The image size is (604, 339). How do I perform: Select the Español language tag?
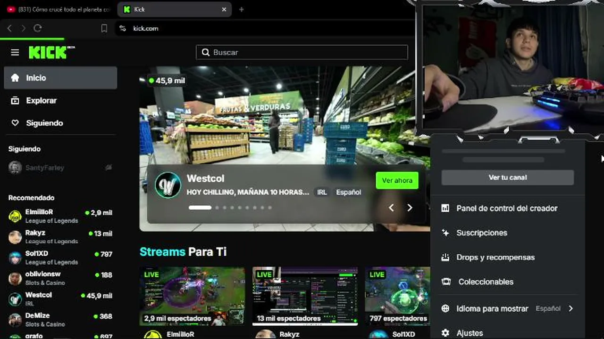click(x=348, y=192)
